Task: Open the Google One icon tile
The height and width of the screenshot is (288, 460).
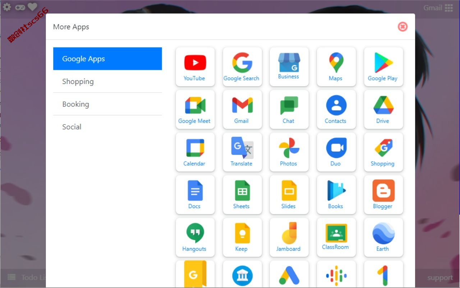Action: [383, 274]
